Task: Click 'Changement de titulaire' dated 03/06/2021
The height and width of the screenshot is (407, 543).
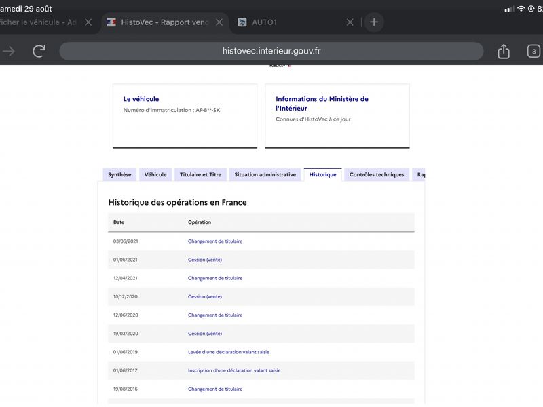Action: (x=215, y=241)
